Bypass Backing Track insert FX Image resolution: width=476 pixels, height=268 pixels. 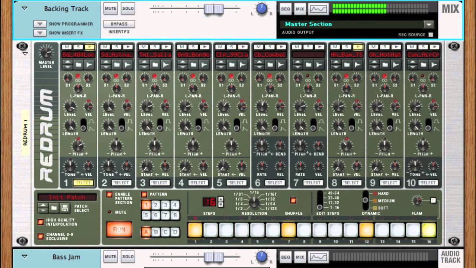point(119,24)
